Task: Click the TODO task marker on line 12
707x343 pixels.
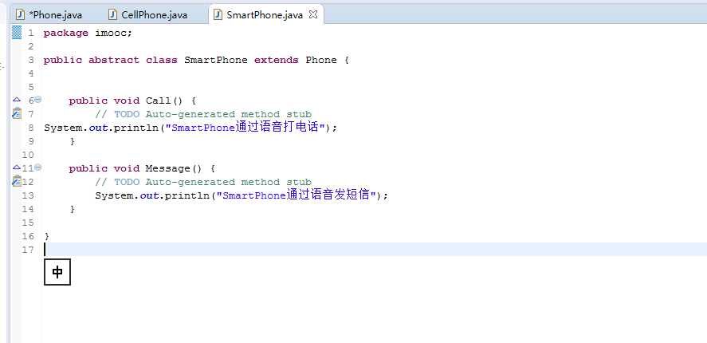Action: (17, 182)
